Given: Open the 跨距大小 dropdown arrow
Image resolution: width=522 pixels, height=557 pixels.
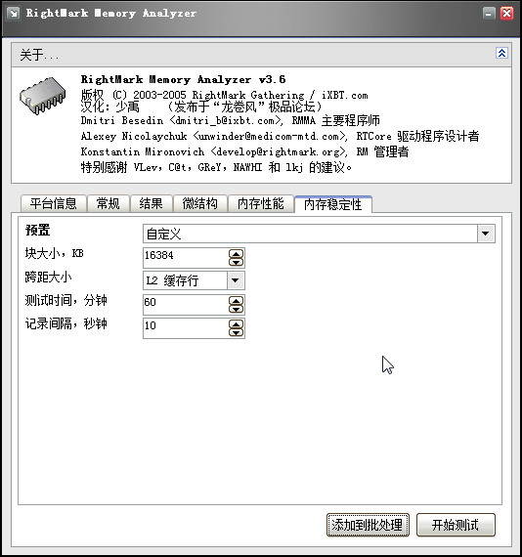Looking at the screenshot, I should 236,280.
